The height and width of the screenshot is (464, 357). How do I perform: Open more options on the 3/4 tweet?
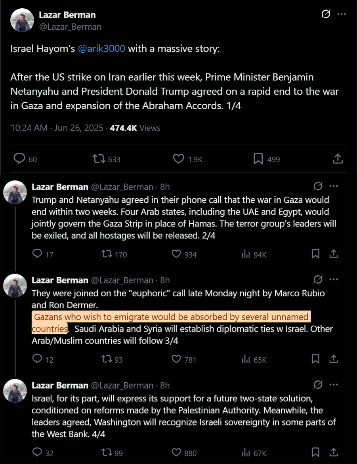(334, 279)
